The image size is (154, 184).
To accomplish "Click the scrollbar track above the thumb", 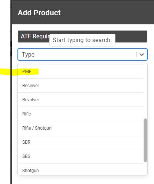I will tap(145, 91).
